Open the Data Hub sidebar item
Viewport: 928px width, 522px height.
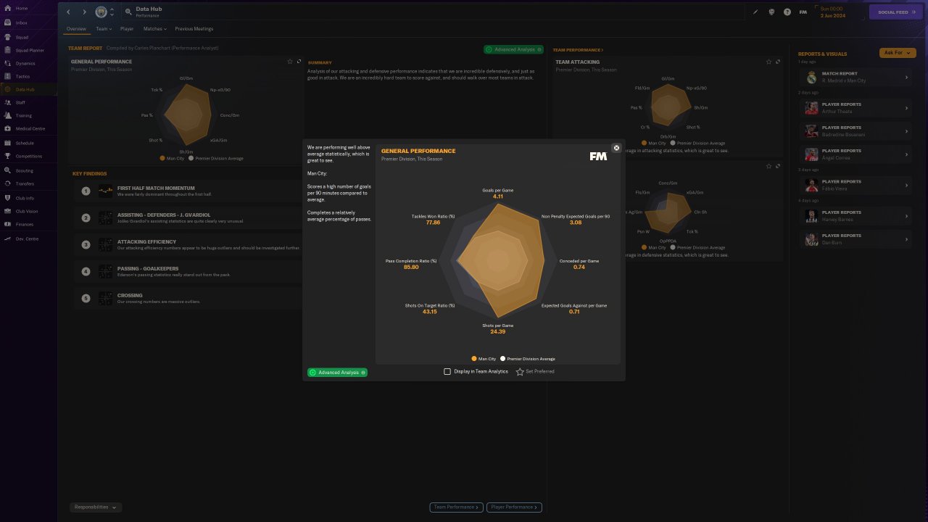pos(25,89)
